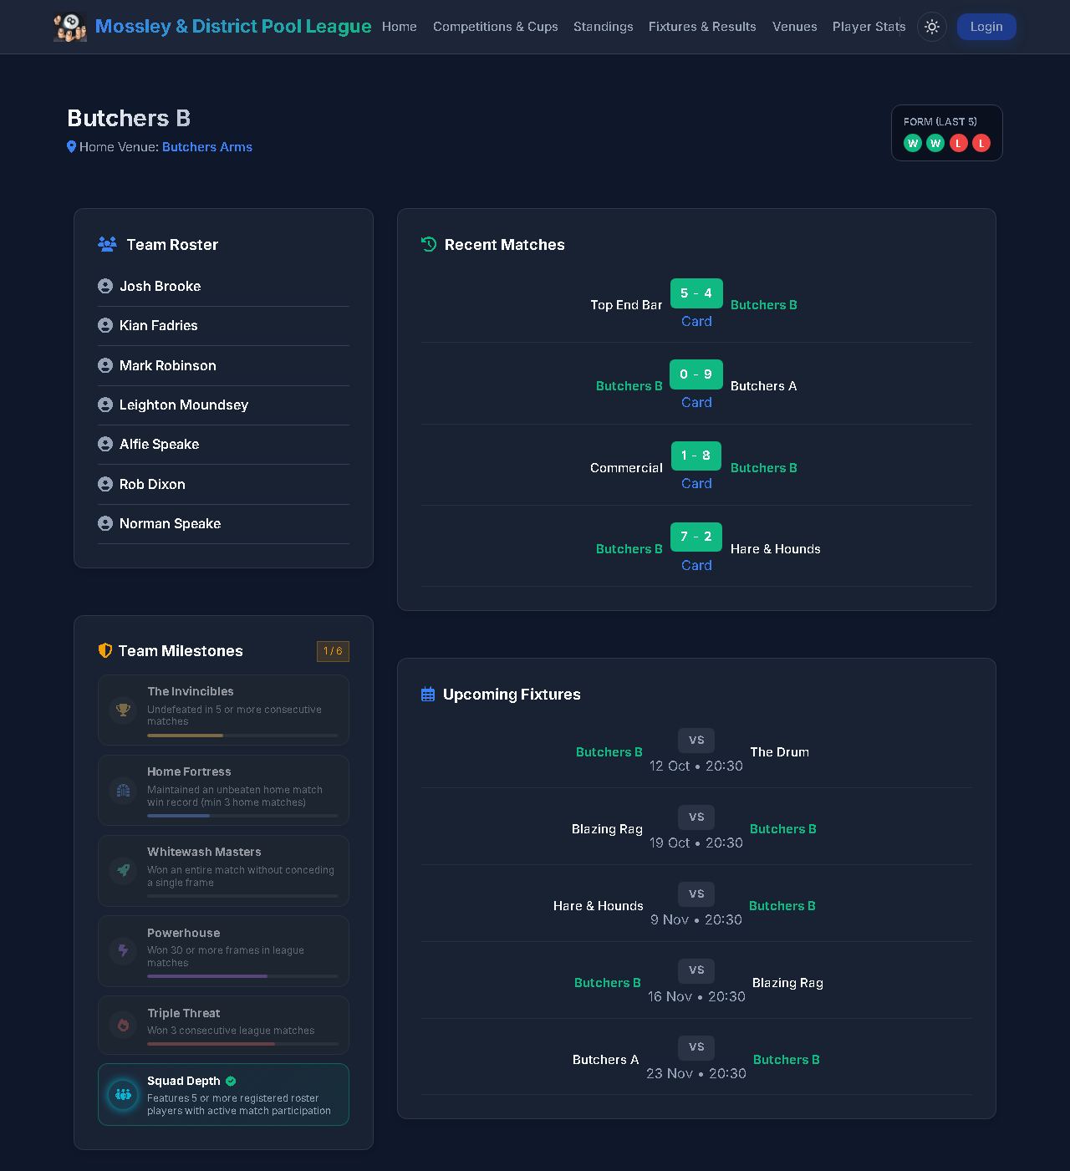Click the Squad Depth people icon
The image size is (1070, 1171).
pos(123,1094)
